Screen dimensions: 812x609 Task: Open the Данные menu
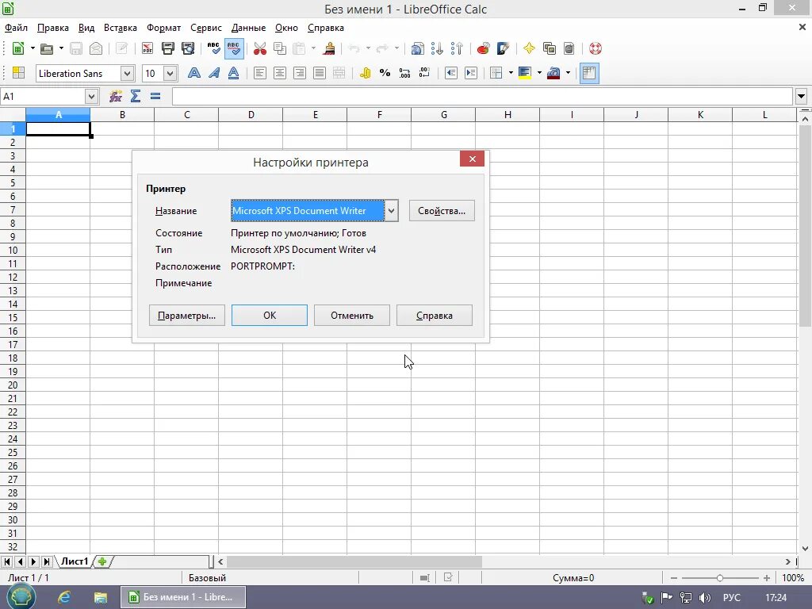coord(248,28)
